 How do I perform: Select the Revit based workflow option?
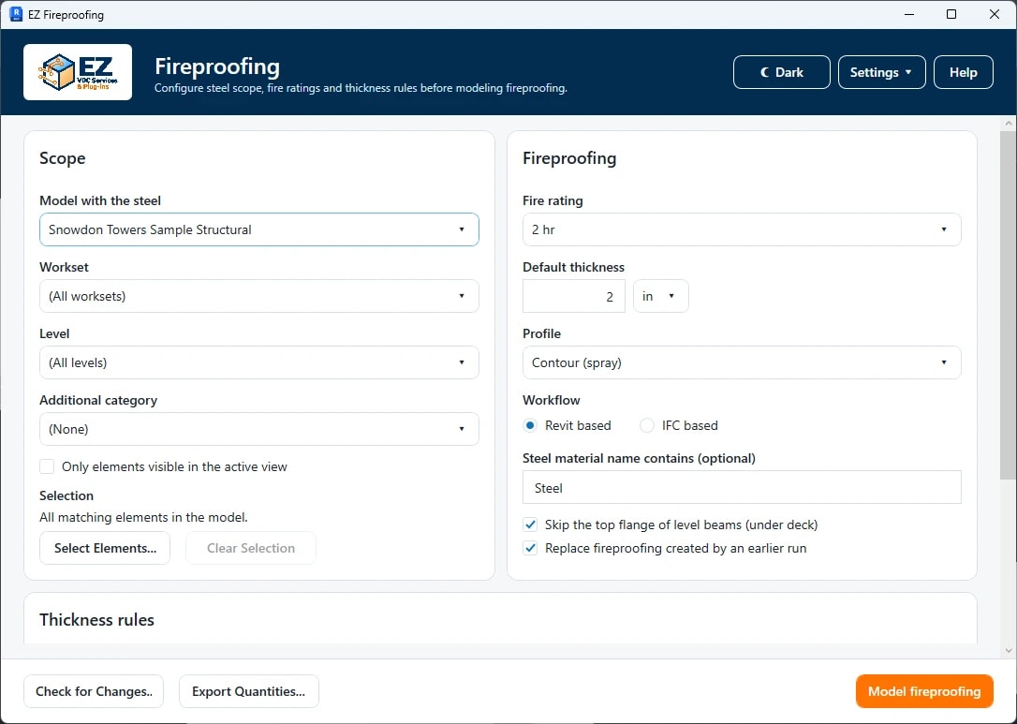click(531, 425)
